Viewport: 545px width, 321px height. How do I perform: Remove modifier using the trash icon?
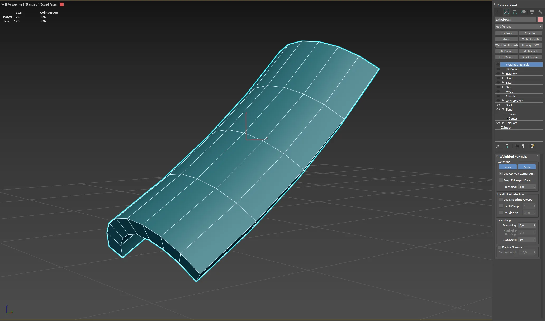point(523,146)
